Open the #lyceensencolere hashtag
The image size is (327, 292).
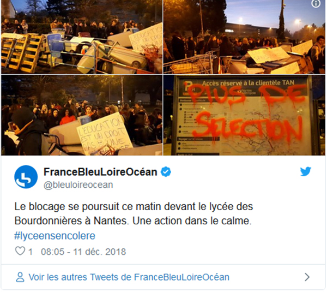[55, 236]
